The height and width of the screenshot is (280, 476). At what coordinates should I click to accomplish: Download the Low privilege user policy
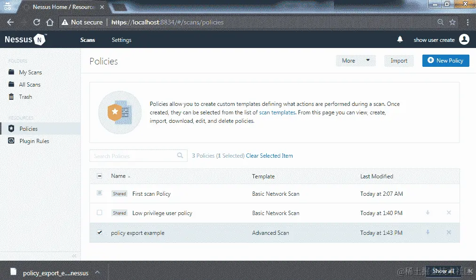[x=428, y=213]
